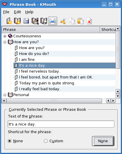The height and width of the screenshot is (154, 122).
Task: Click the Export phrase book icon
Action: 44,21
